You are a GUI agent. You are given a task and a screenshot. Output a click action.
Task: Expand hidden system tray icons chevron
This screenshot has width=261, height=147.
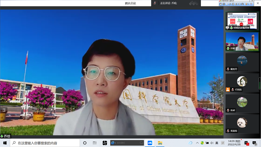point(197,143)
